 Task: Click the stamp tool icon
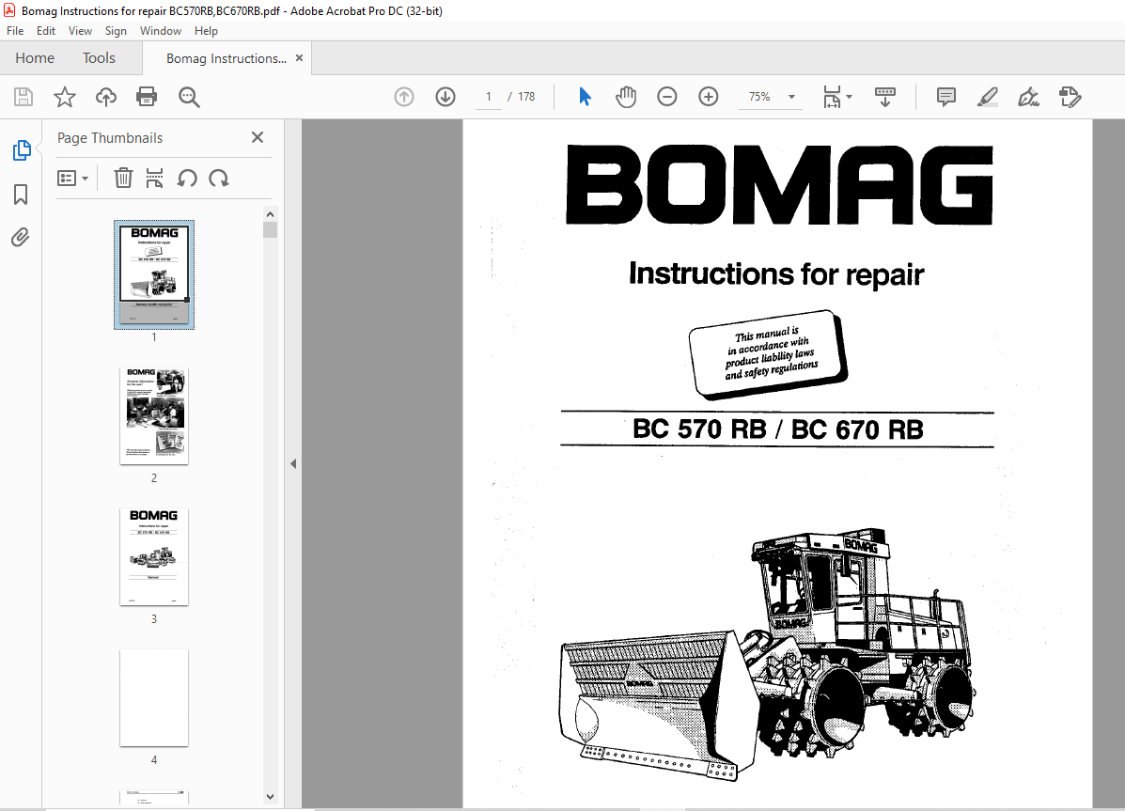pyautogui.click(x=1070, y=97)
